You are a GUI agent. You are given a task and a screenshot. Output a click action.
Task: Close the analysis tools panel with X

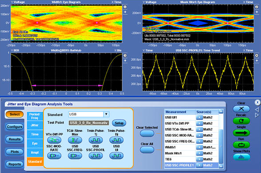click(x=257, y=102)
